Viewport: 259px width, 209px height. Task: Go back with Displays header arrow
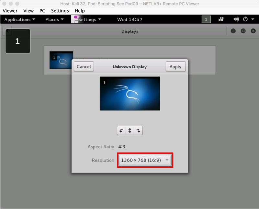click(7, 31)
